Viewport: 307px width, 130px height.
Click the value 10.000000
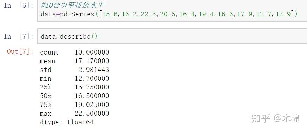tap(92, 52)
